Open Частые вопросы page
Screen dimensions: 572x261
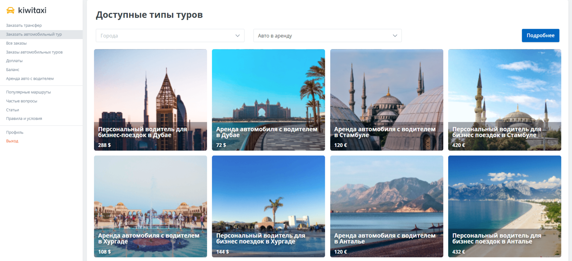(21, 101)
